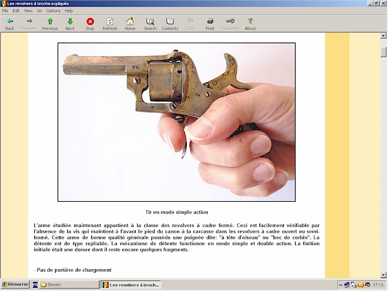
Task: Go to the Home page
Action: click(130, 24)
